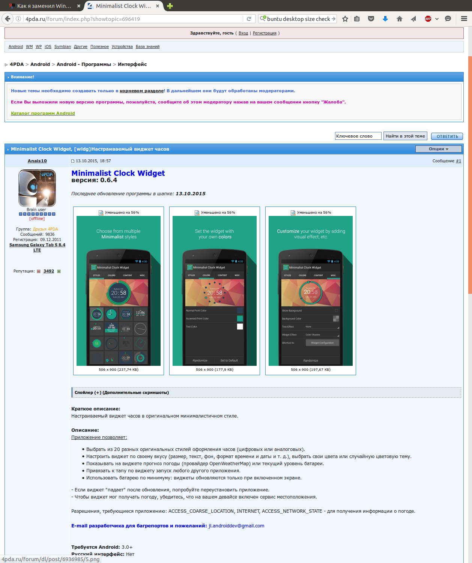Open the Устройства menu item
The image size is (472, 563).
coord(122,47)
